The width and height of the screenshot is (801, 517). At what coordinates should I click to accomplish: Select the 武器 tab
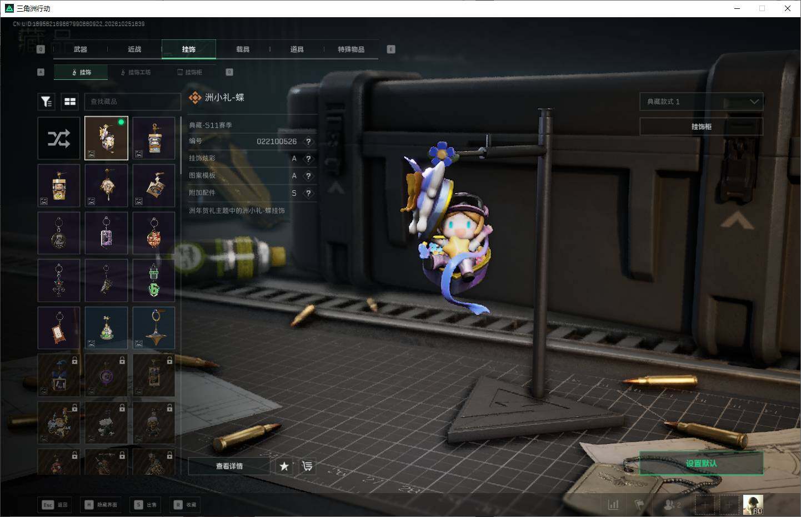pyautogui.click(x=81, y=49)
